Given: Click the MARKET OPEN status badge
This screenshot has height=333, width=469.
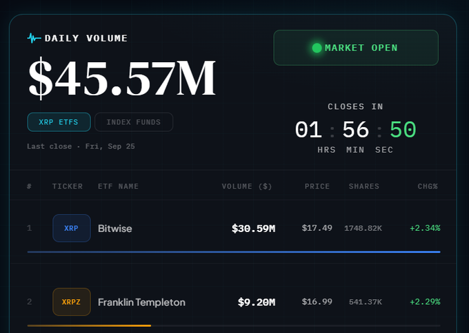Looking at the screenshot, I should 356,48.
